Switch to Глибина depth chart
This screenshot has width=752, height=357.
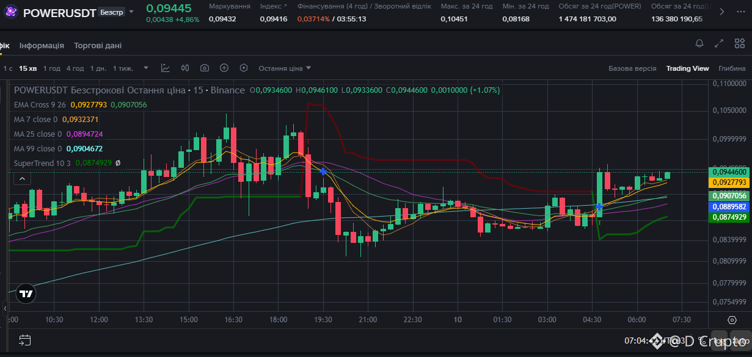(x=732, y=68)
